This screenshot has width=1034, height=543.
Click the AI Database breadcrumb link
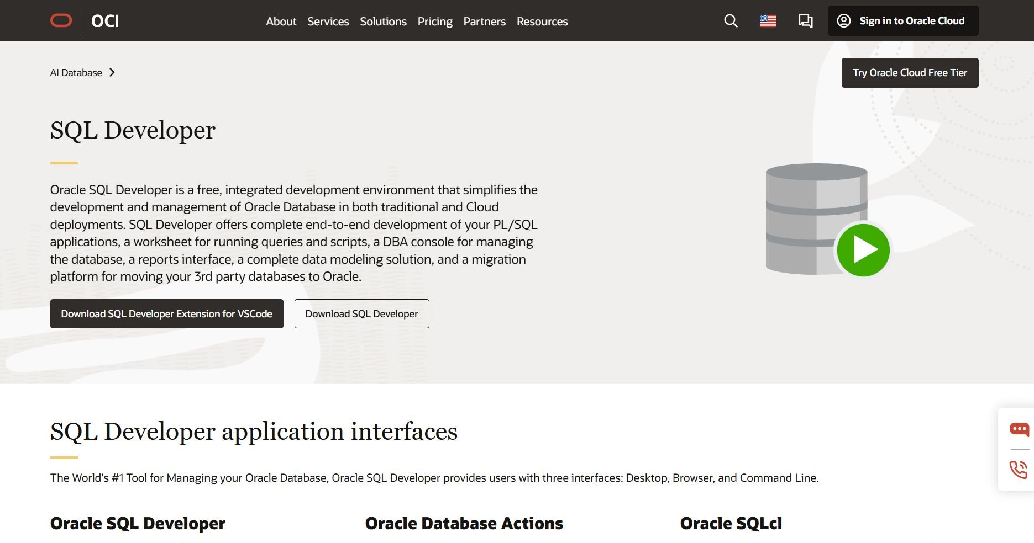[x=76, y=73]
